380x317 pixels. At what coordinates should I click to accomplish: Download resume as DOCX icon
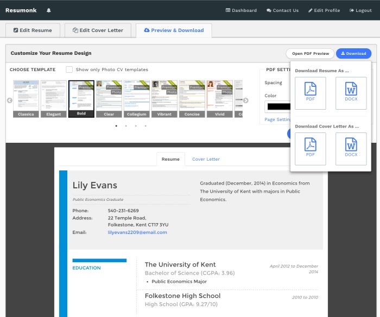(351, 93)
